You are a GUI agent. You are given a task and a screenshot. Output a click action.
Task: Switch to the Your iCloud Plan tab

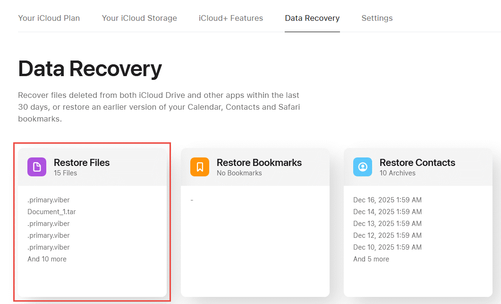tap(49, 18)
